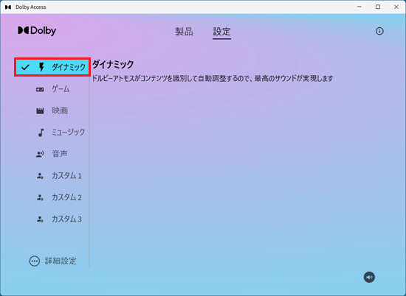Click the Dolby Access window title
406x296 pixels.
pos(31,7)
